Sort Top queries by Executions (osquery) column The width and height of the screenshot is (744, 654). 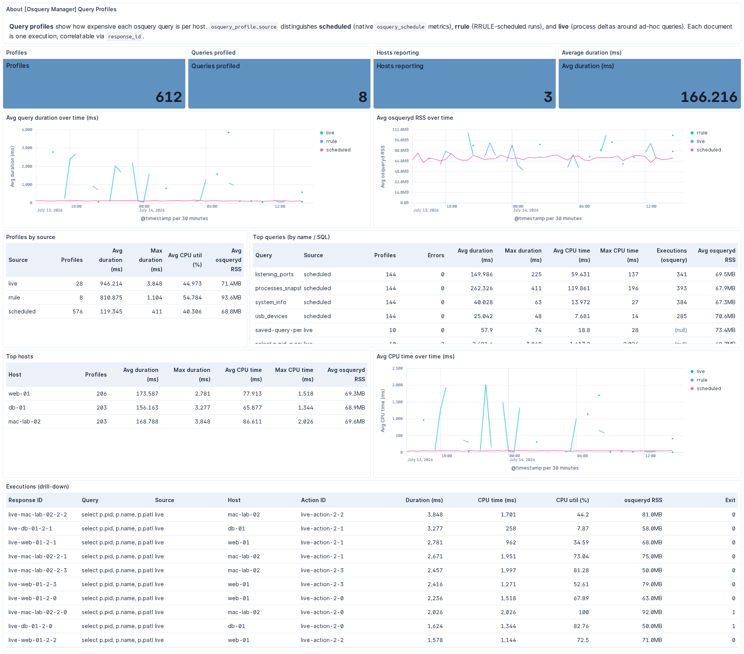click(x=672, y=255)
